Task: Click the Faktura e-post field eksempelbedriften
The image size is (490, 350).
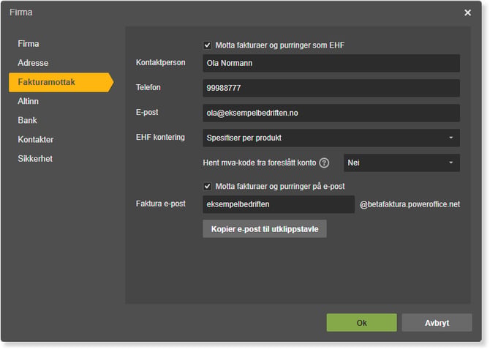Action: click(x=279, y=204)
